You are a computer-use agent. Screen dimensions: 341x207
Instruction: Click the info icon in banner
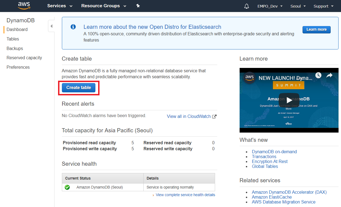pyautogui.click(x=73, y=27)
